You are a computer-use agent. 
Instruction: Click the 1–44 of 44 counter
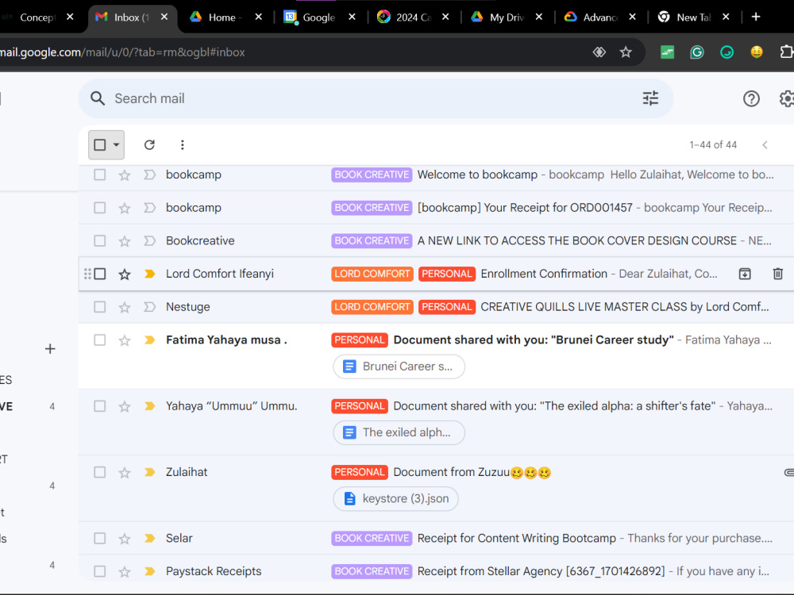(x=713, y=144)
